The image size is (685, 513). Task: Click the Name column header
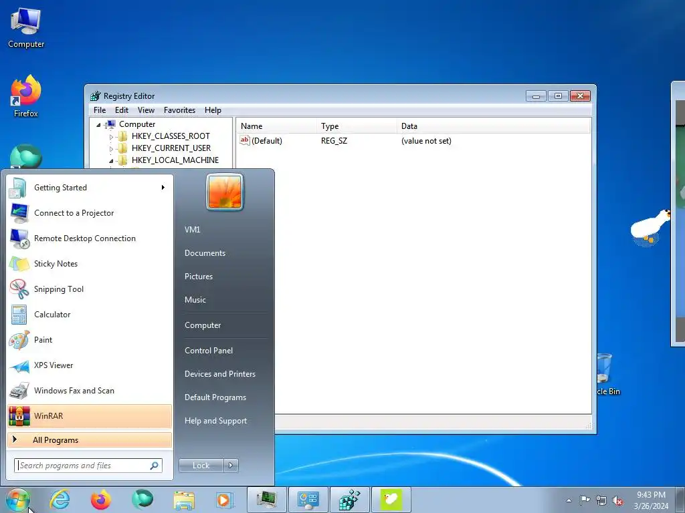(x=277, y=126)
